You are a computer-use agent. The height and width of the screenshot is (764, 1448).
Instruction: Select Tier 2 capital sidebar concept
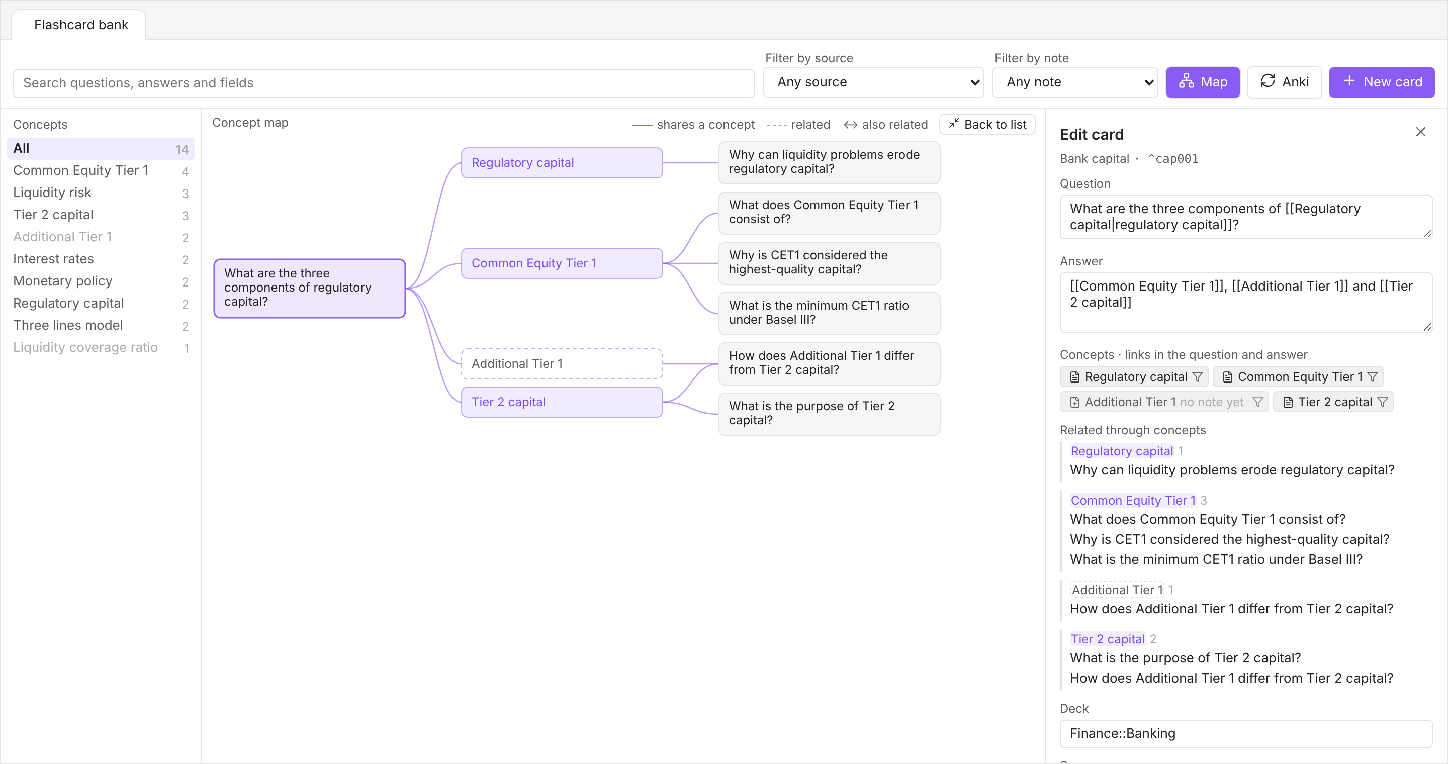(101, 215)
